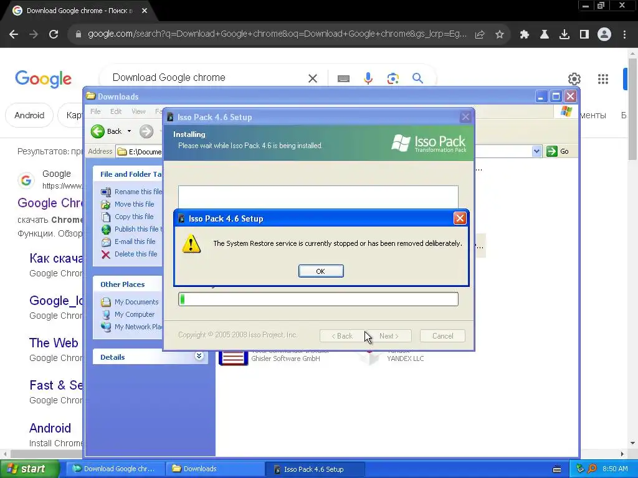This screenshot has height=478, width=638.
Task: Click the Chrome vertical scrollbar
Action: 632,109
